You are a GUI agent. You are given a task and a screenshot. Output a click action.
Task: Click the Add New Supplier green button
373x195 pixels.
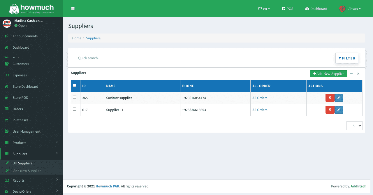pos(329,74)
